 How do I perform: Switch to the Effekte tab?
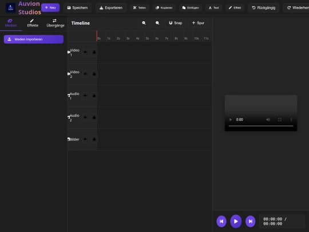click(33, 23)
